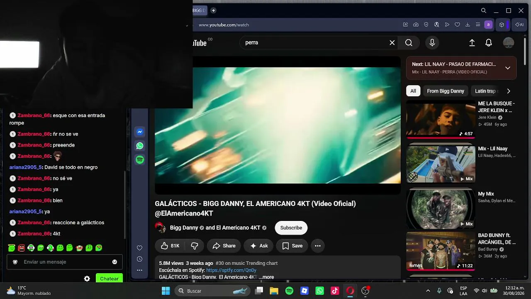531x299 pixels.
Task: Click the taskbar Buscar search box
Action: (x=212, y=291)
